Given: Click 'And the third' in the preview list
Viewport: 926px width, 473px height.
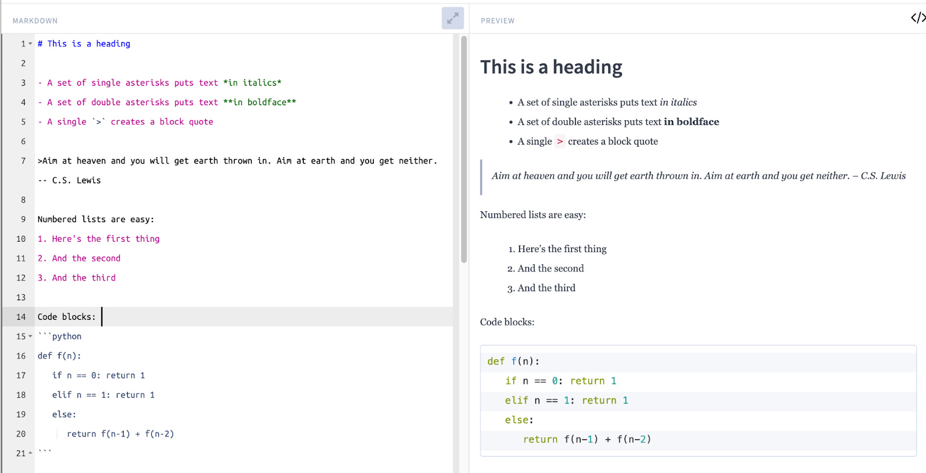Looking at the screenshot, I should click(x=546, y=289).
